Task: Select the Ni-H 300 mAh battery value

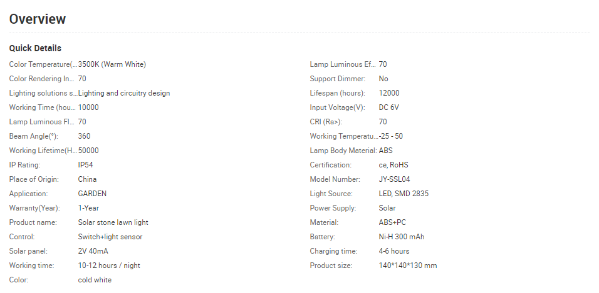Action: pos(402,237)
